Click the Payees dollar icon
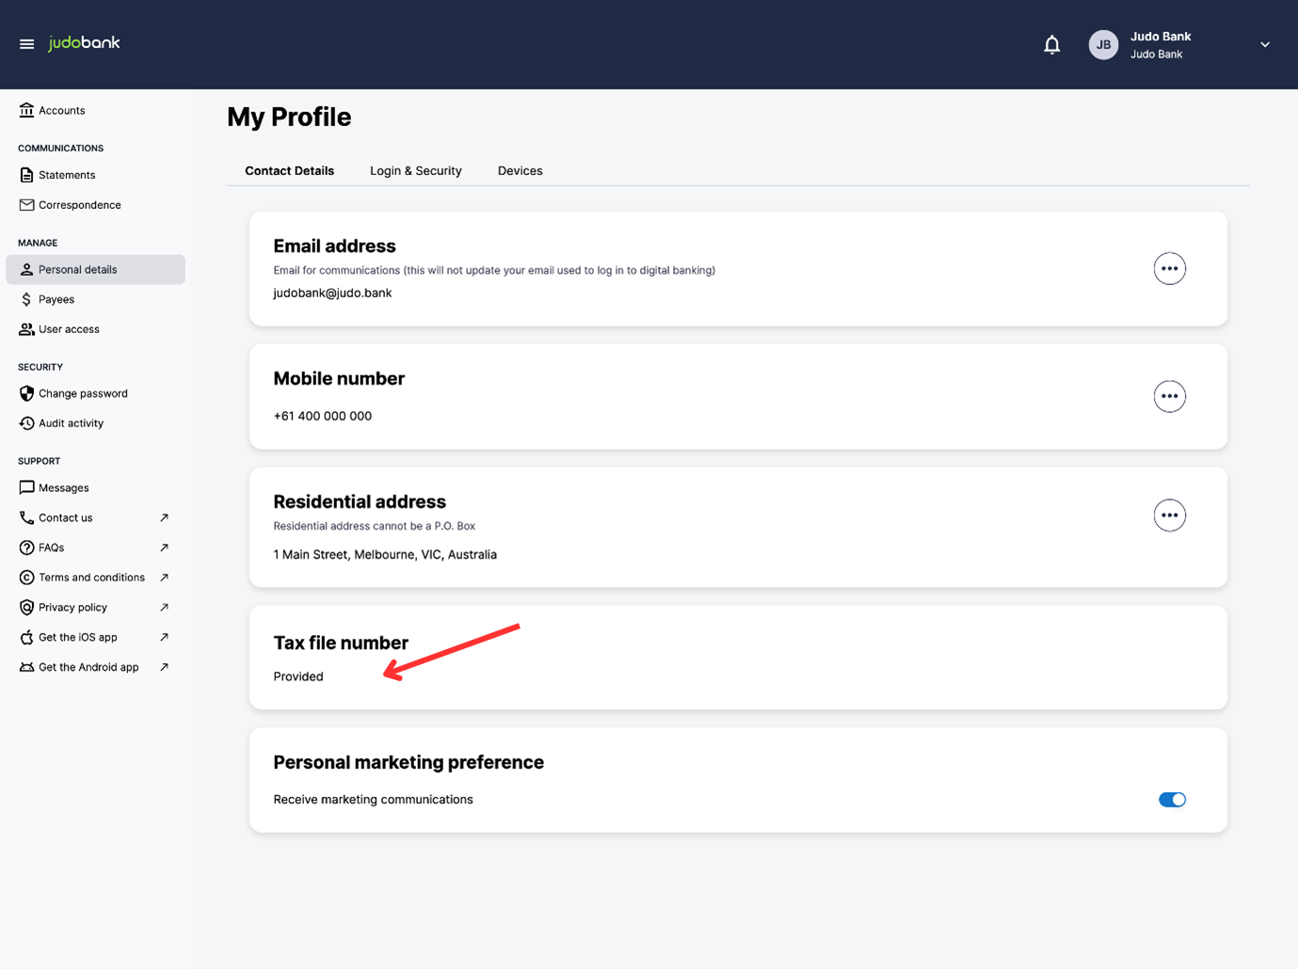The height and width of the screenshot is (969, 1298). pyautogui.click(x=26, y=299)
